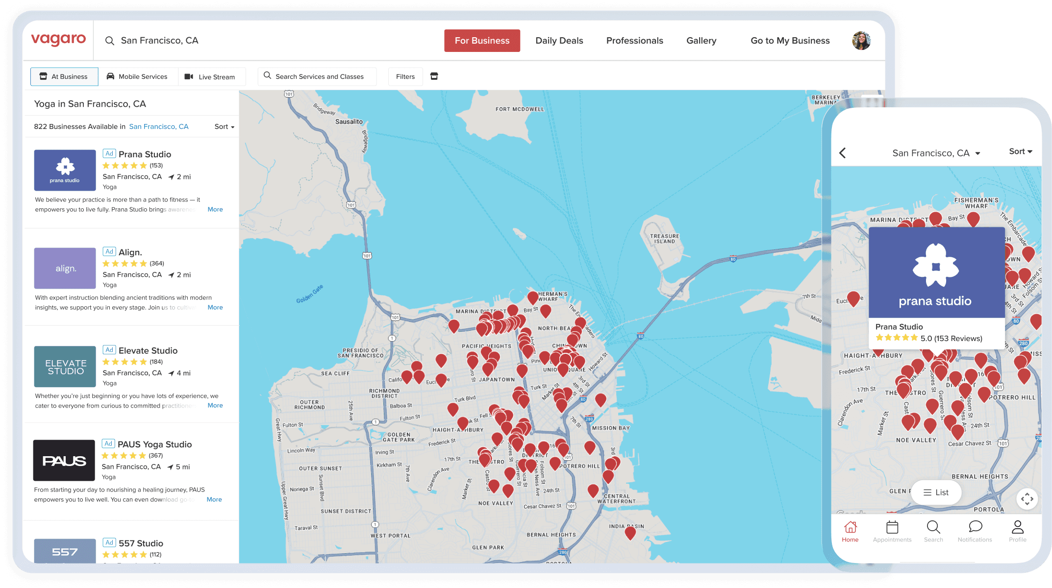Click the store icon next to Filters
The image size is (1052, 588).
[434, 76]
